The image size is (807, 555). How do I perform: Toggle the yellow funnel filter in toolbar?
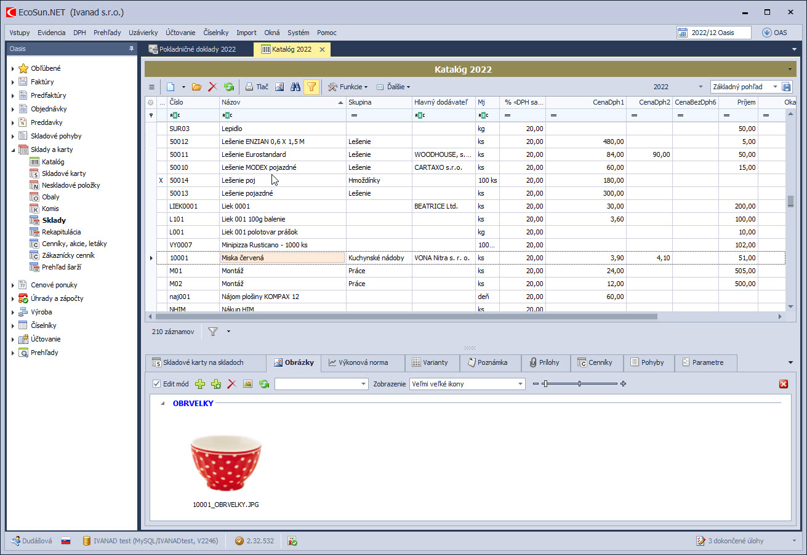(x=311, y=87)
